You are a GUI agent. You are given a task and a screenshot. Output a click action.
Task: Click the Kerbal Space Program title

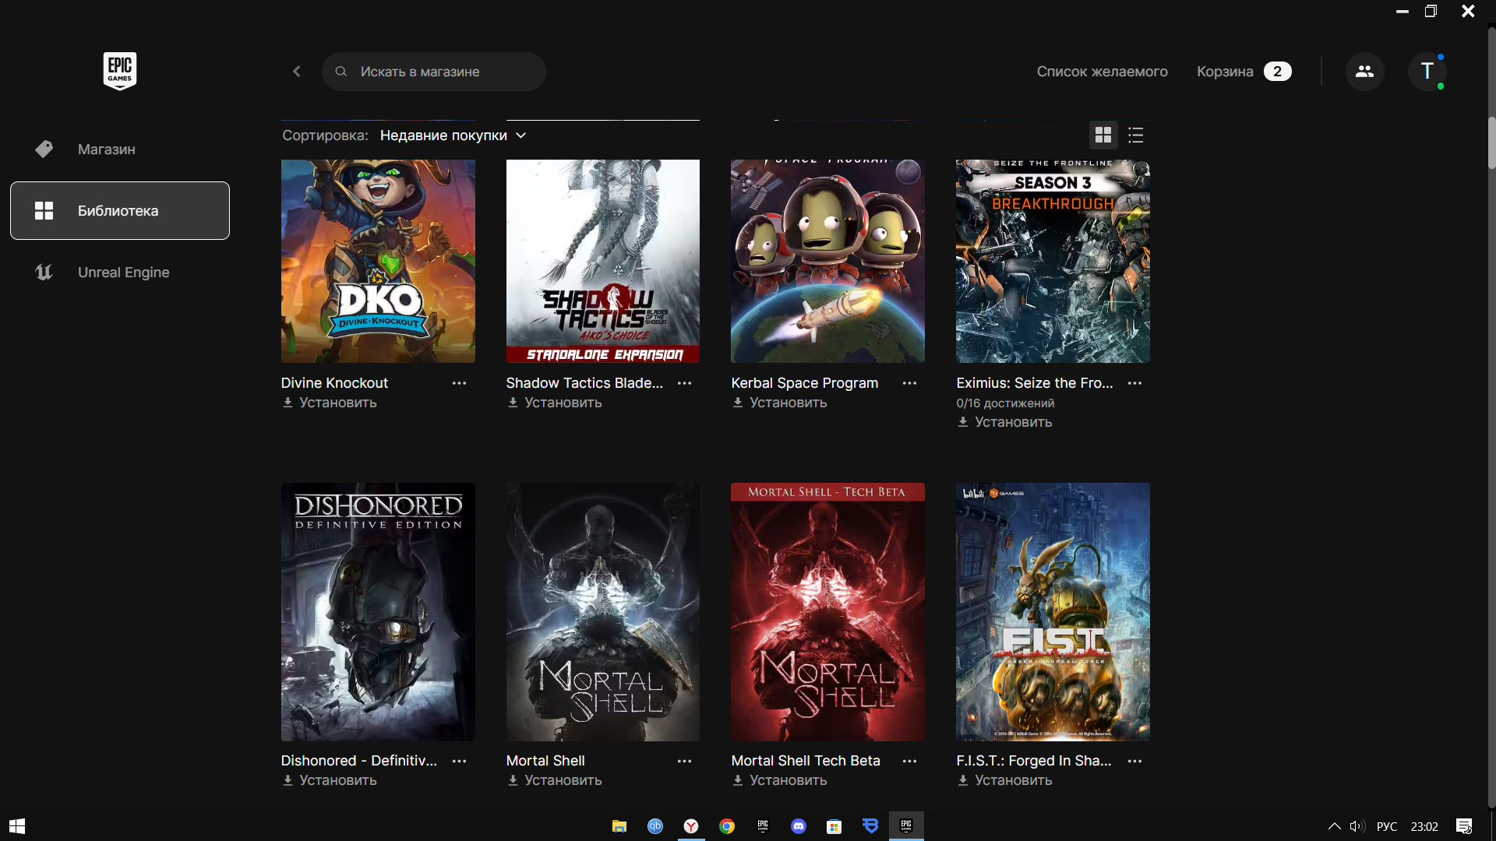(805, 383)
